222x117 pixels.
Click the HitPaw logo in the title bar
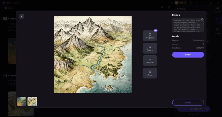[4, 3]
